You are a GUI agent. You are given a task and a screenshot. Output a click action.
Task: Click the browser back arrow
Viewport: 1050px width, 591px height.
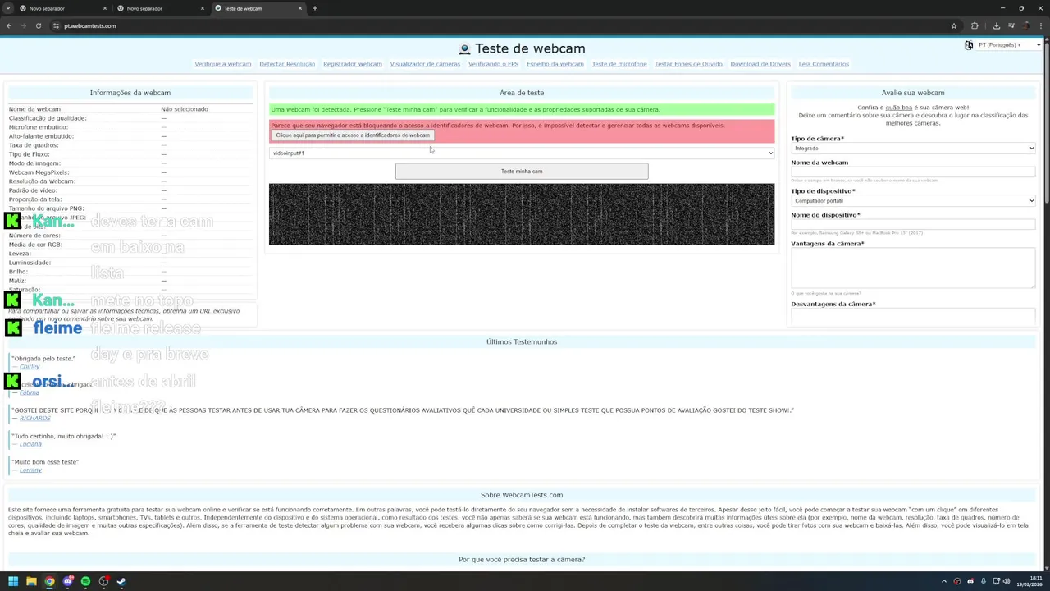(9, 25)
